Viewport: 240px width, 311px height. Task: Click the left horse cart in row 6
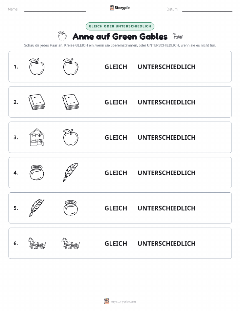point(37,243)
